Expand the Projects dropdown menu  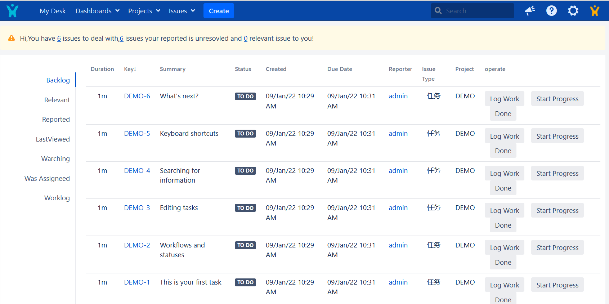(144, 11)
